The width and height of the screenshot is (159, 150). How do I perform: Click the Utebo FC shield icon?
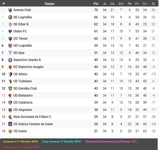pos(10,32)
